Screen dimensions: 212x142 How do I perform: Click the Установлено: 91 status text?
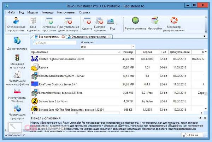[x=15, y=135]
